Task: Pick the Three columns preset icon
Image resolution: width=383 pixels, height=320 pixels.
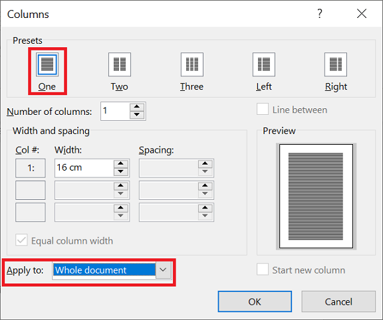Action: [x=192, y=64]
